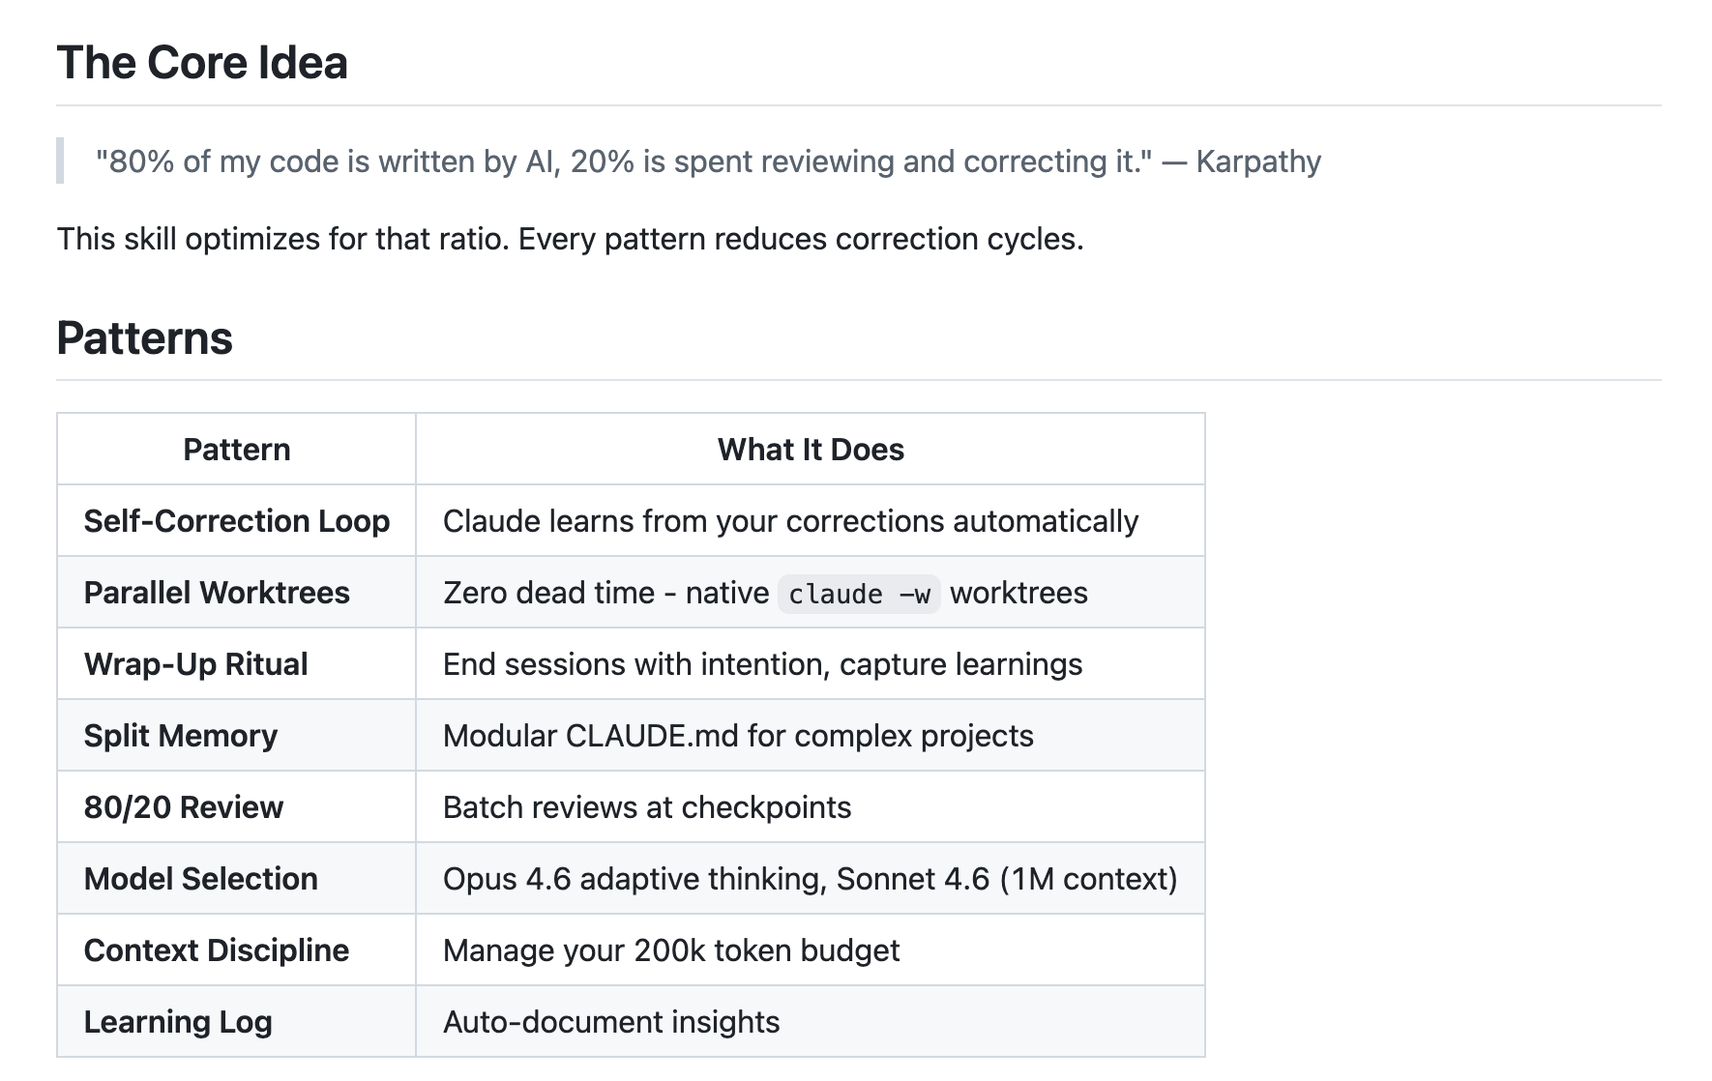The width and height of the screenshot is (1712, 1081).
Task: Click the "Modular CLAUDE.md for complex projects" description
Action: [738, 736]
